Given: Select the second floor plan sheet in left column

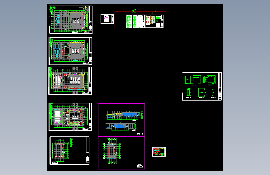Looking at the screenshot, I should pyautogui.click(x=70, y=51).
